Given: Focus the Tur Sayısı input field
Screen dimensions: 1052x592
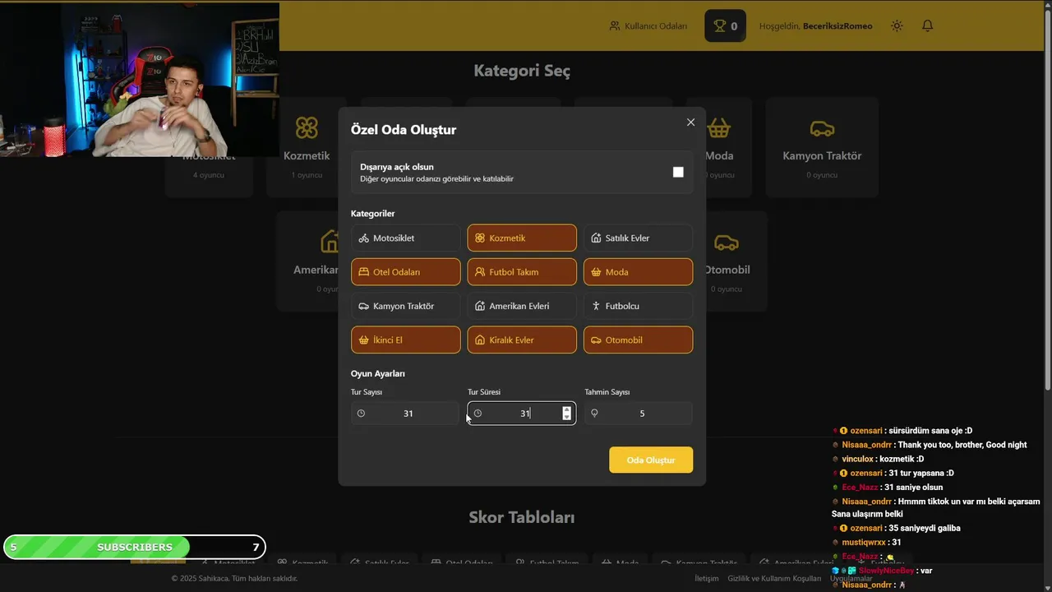Looking at the screenshot, I should coord(405,414).
